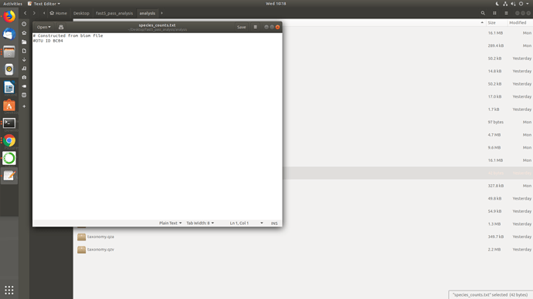Open the Plain Text language dropdown
Image resolution: width=533 pixels, height=299 pixels.
tap(170, 223)
